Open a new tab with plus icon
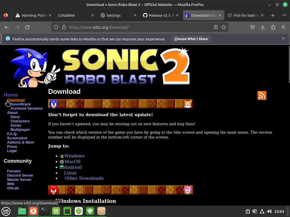 point(273,15)
